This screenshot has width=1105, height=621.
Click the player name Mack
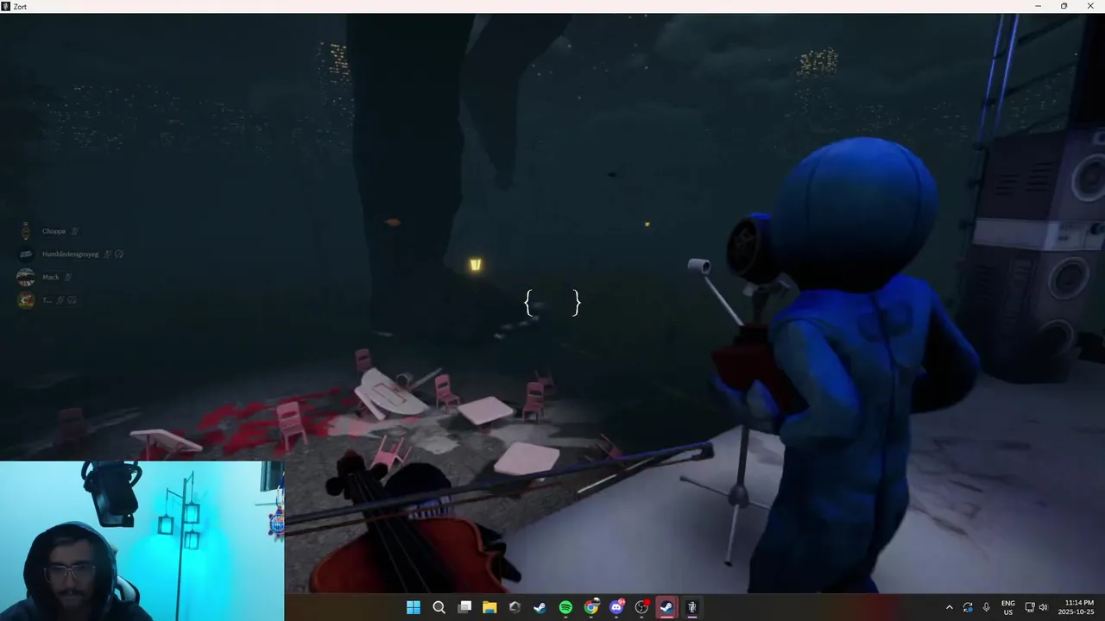coord(50,277)
